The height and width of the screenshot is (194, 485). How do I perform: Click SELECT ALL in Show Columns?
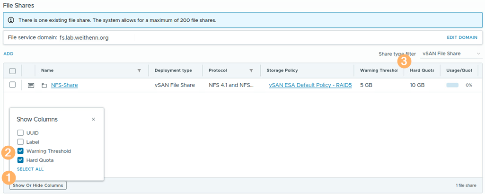(x=30, y=169)
